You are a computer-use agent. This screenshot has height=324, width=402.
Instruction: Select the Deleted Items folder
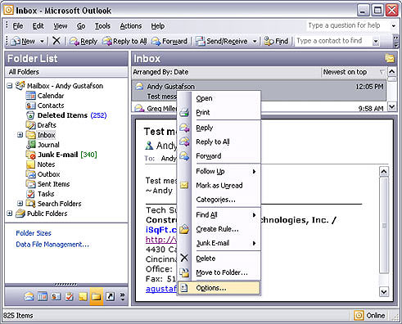[x=66, y=115]
